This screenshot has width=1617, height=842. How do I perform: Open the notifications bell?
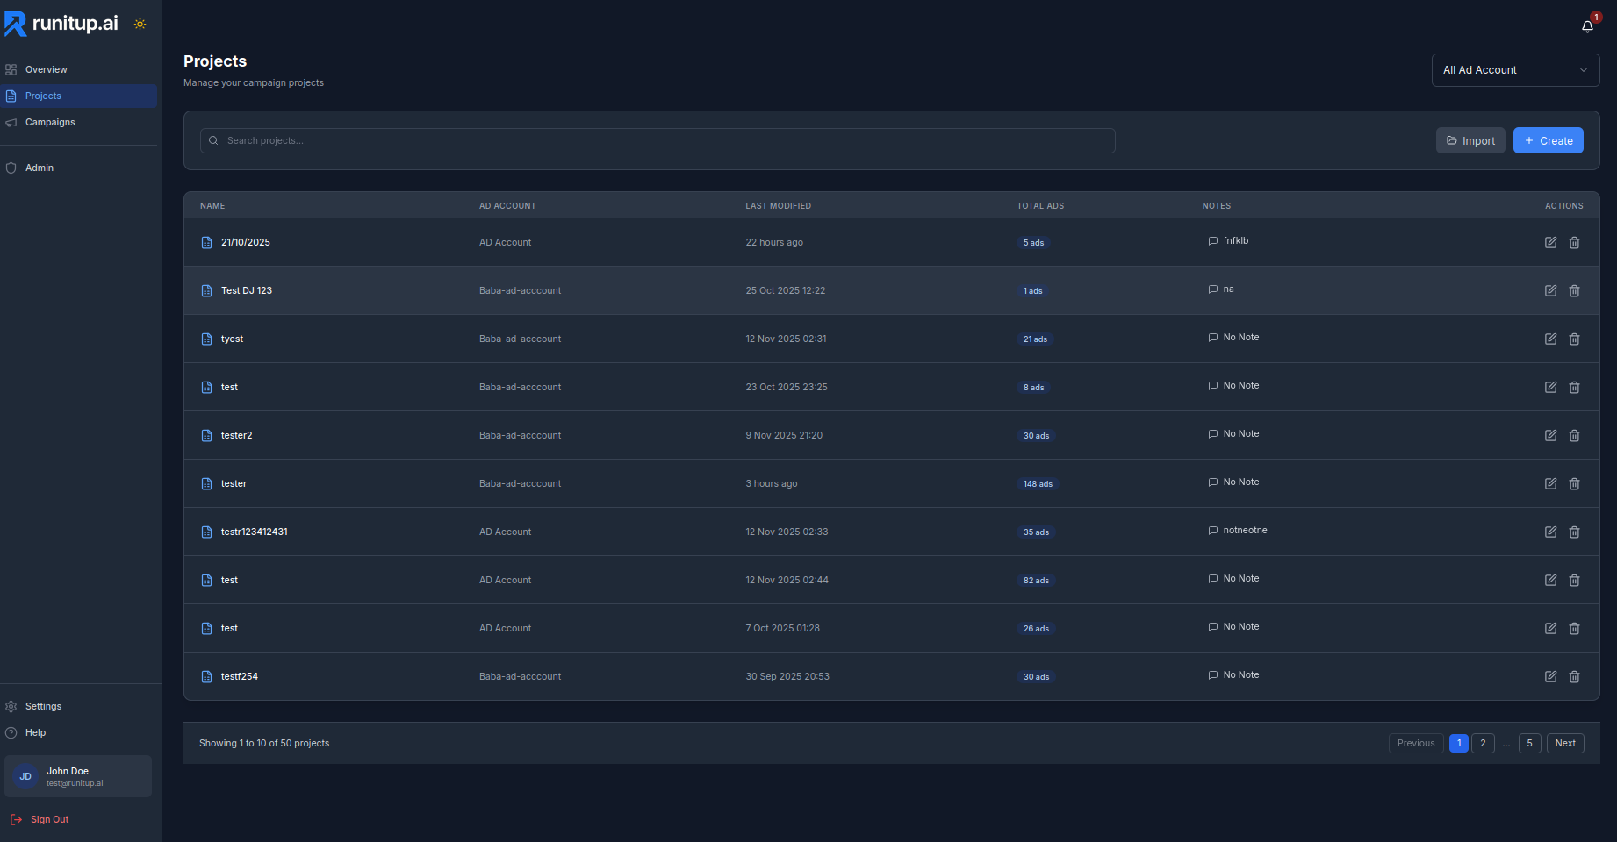click(x=1587, y=26)
